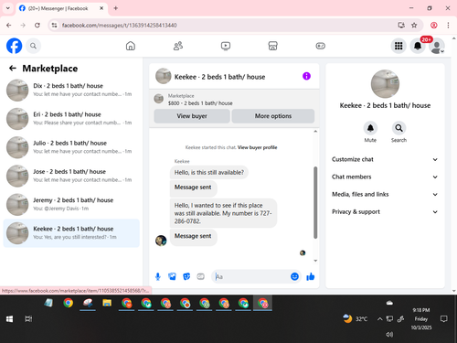Open File Explorer in taskbar

pyautogui.click(x=107, y=303)
